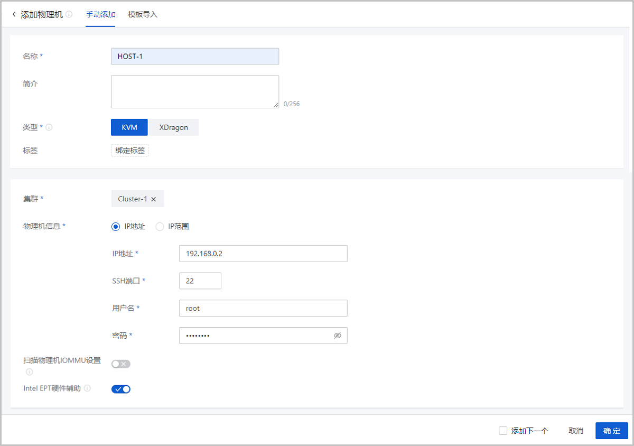Click the SSH端口 field showing 22

click(x=200, y=281)
